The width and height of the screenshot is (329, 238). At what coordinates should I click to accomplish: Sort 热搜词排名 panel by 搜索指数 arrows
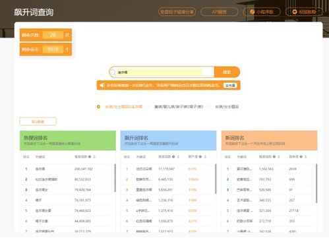click(94, 157)
